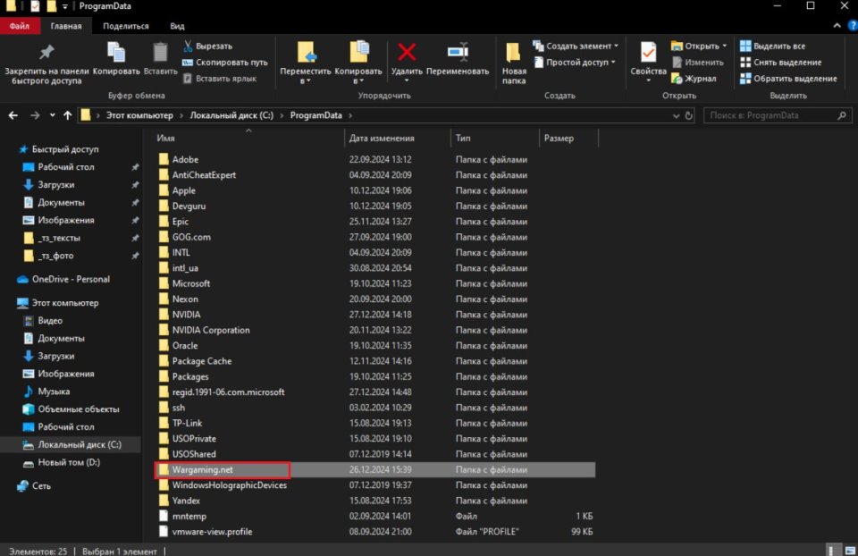Choose Скопировать путь

pyautogui.click(x=225, y=63)
